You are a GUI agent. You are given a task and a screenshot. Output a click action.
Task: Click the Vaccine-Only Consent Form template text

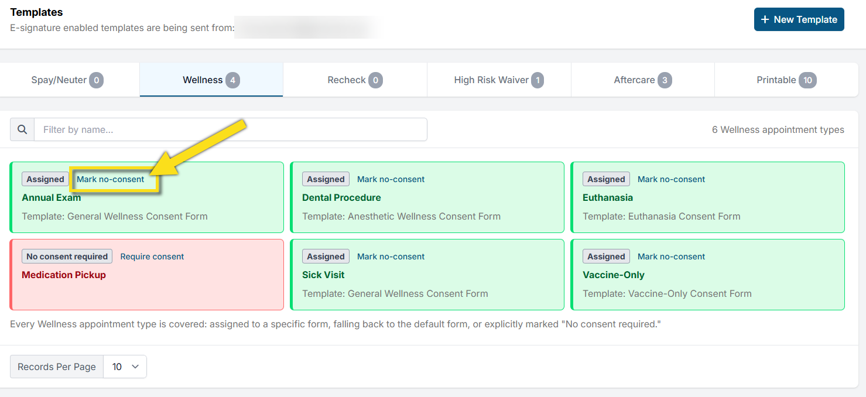(690, 293)
